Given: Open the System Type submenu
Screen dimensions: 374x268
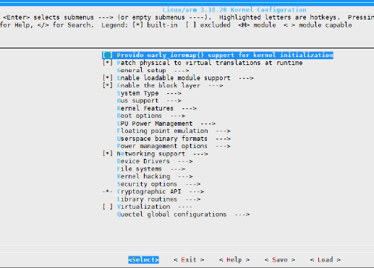Looking at the screenshot, I should 149,93.
